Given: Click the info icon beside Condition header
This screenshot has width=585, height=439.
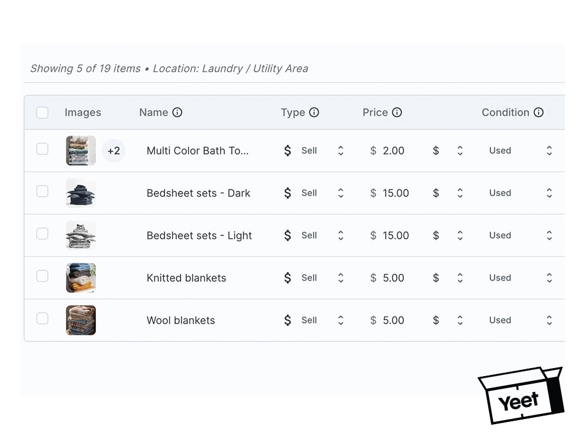Looking at the screenshot, I should point(539,113).
